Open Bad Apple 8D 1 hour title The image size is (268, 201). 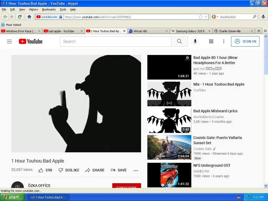coord(216,60)
